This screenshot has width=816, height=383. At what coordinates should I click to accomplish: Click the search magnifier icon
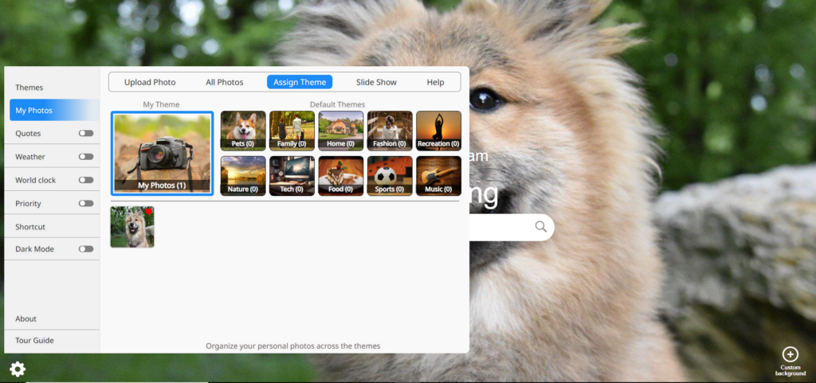pyautogui.click(x=541, y=227)
